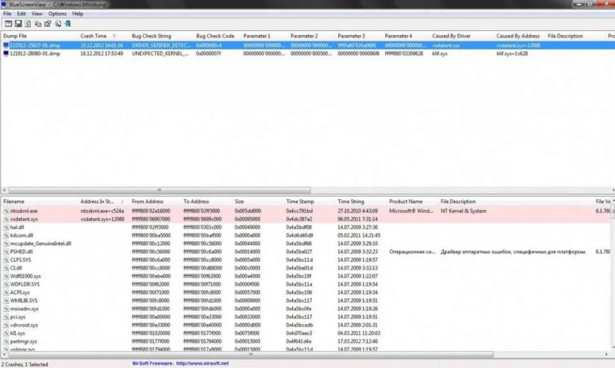Image resolution: width=615 pixels, height=368 pixels.
Task: Click the file icon beside CI.dll
Action: 6,268
